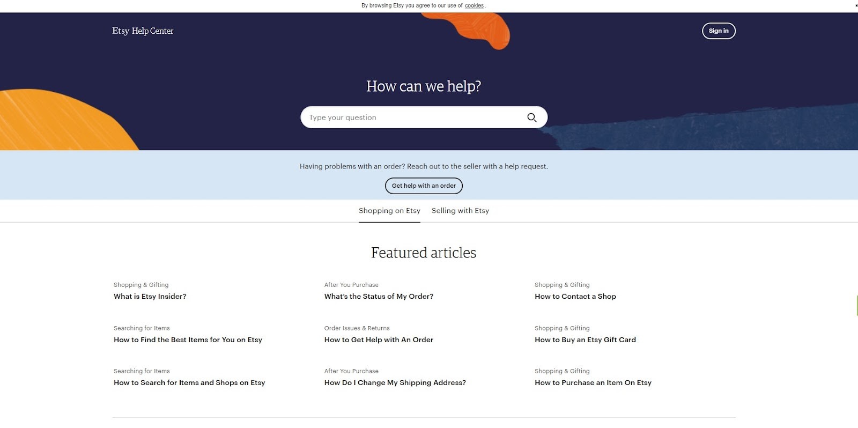Open 'How to Contact a Shop' article
Screen dimensions: 858x428
pyautogui.click(x=575, y=296)
